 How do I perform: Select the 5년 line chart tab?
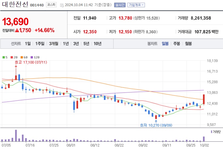tap(86, 44)
